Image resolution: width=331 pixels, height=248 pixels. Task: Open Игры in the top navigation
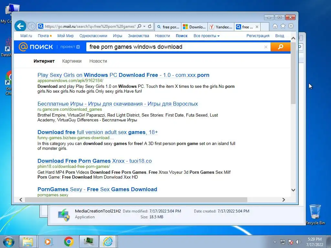[118, 36]
